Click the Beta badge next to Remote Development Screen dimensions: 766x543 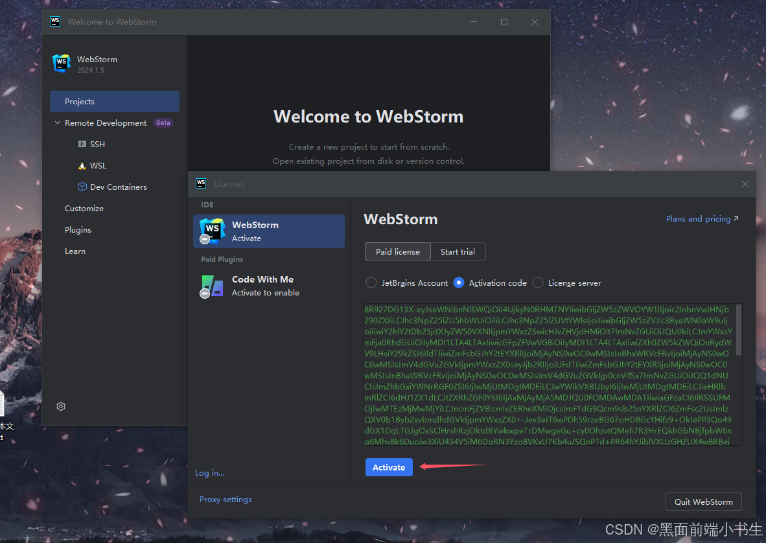[163, 122]
